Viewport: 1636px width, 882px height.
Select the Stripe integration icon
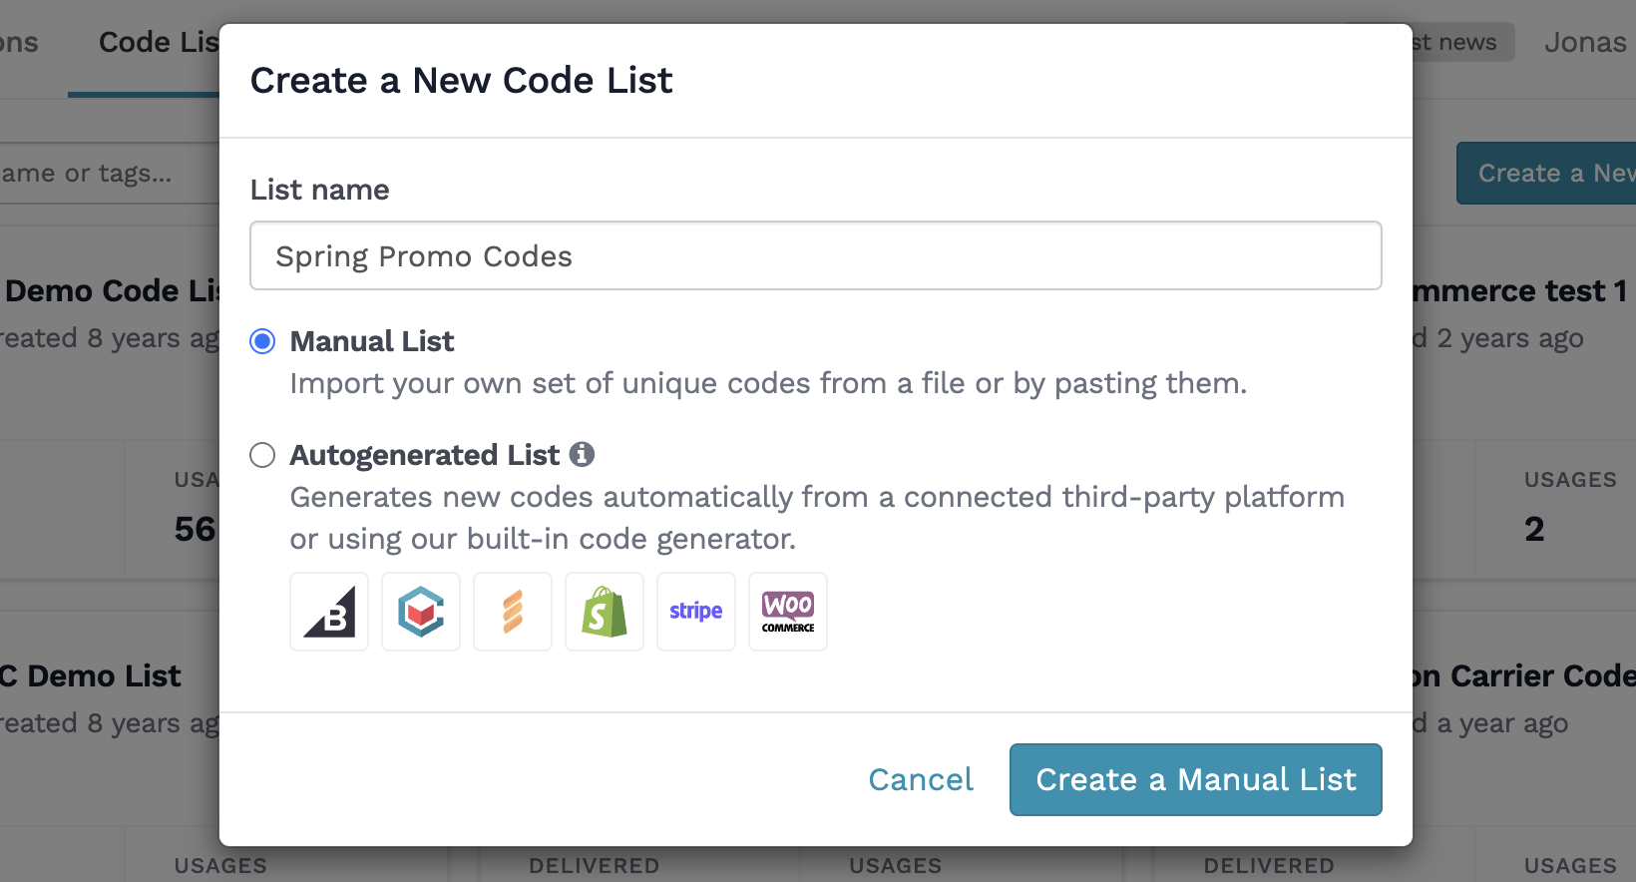(x=696, y=612)
